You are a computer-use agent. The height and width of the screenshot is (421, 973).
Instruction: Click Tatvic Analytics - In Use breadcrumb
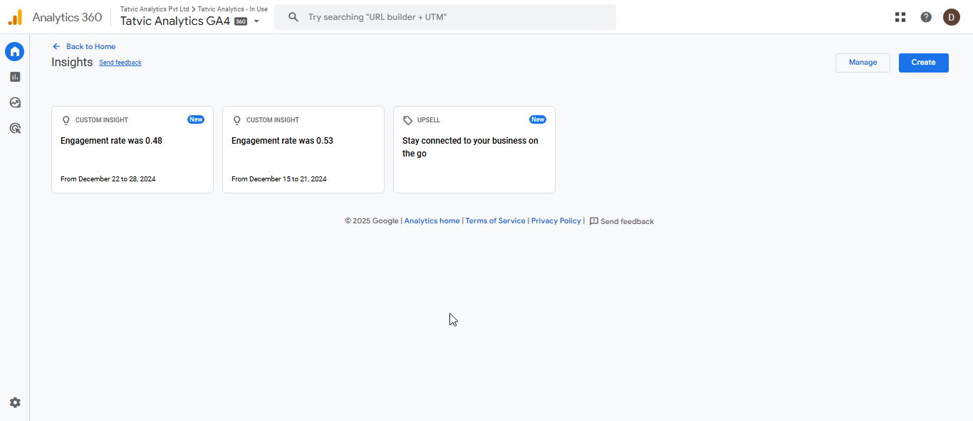point(233,9)
